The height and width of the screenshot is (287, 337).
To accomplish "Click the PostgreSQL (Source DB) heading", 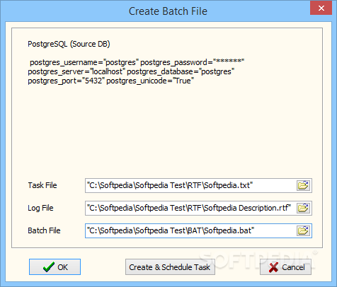I will pyautogui.click(x=69, y=44).
